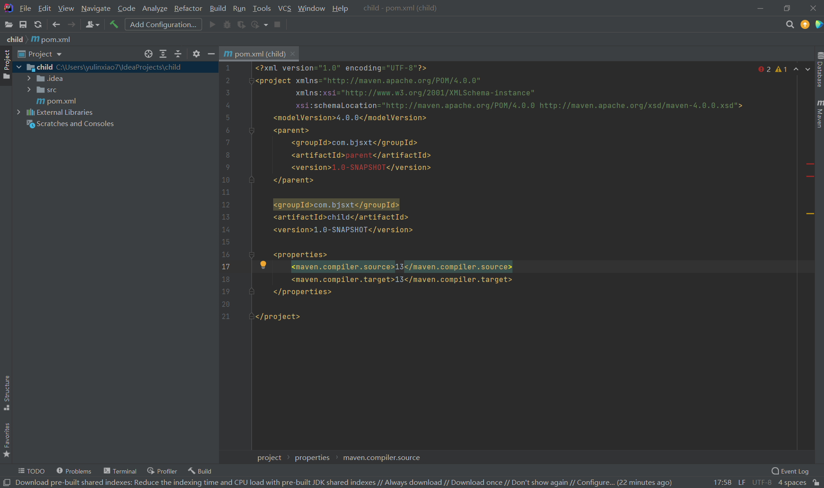Viewport: 824px width, 488px height.
Task: Hide the Project panel with minus icon
Action: [x=211, y=54]
